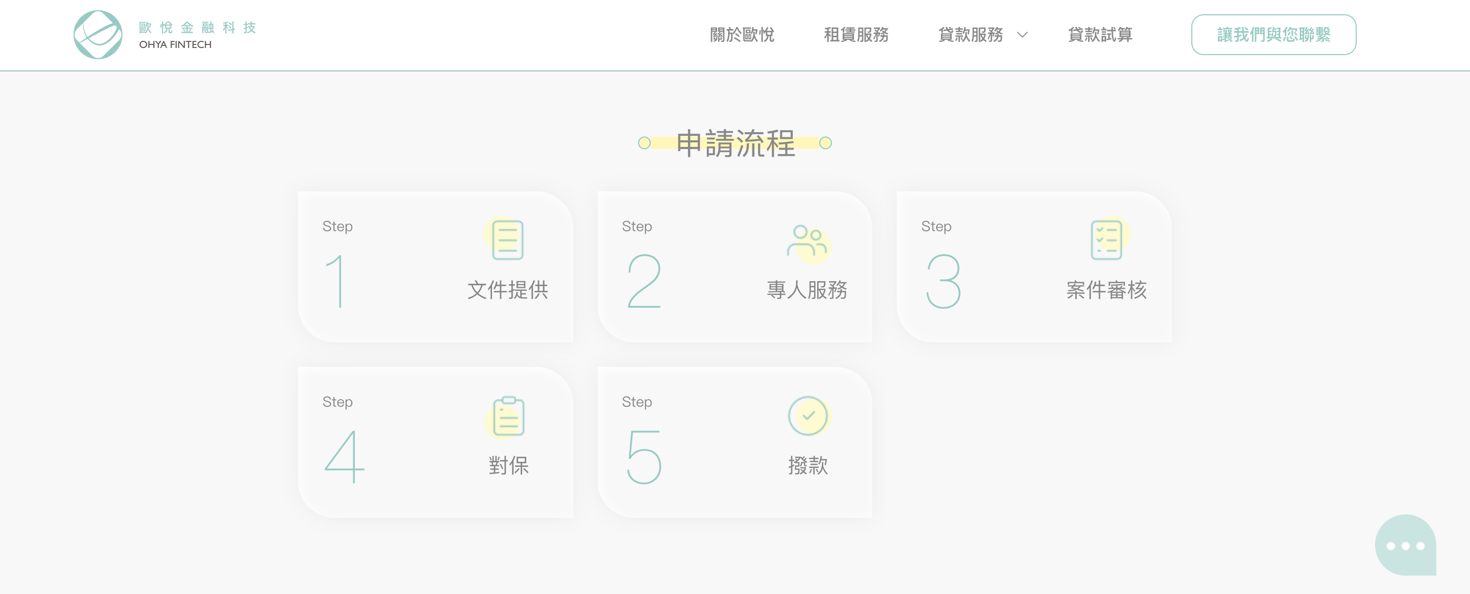Click the chevron arrow next to 貸款服務
The height and width of the screenshot is (594, 1470).
click(1021, 35)
